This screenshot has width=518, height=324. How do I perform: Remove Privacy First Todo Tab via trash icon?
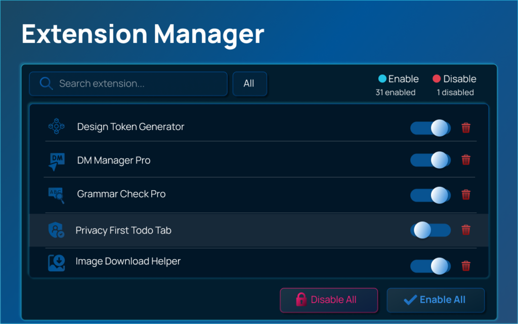pyautogui.click(x=466, y=230)
